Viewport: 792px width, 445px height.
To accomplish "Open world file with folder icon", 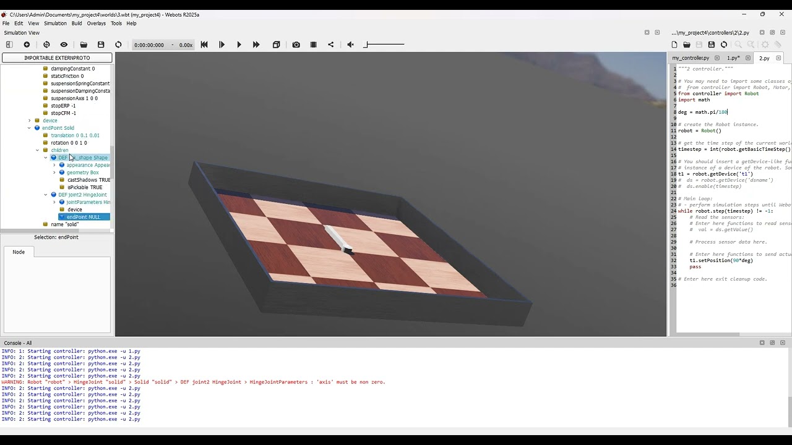I will (x=84, y=44).
